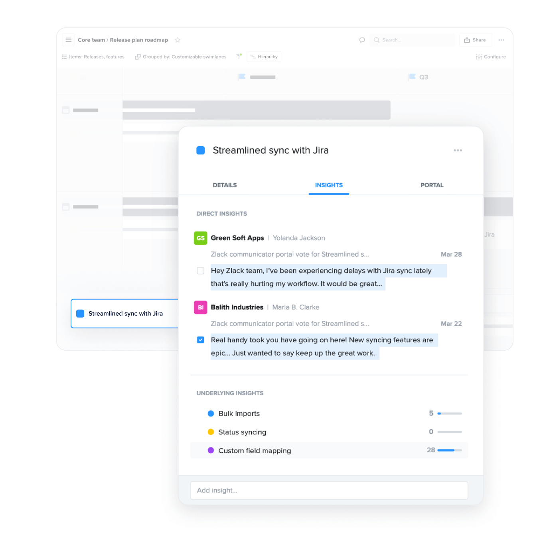This screenshot has height=540, width=533.
Task: Click the blue square on roadmap card
Action: tap(80, 314)
